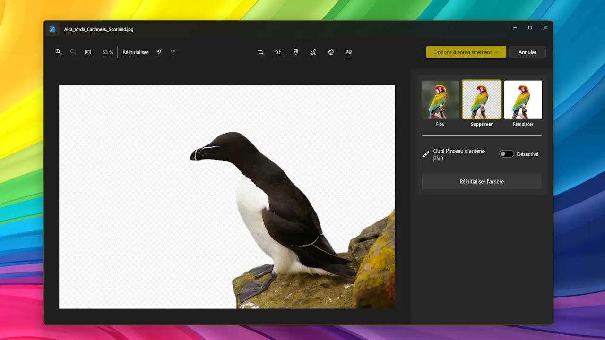Image resolution: width=605 pixels, height=340 pixels.
Task: Select the erase tool icon
Action: (x=331, y=52)
